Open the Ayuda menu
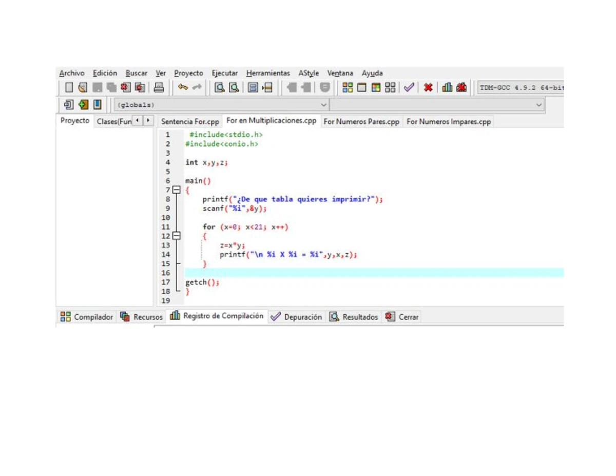The image size is (616, 476). 372,73
